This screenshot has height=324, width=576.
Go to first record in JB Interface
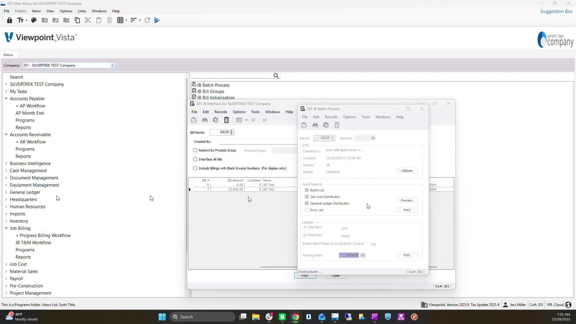tap(253, 120)
